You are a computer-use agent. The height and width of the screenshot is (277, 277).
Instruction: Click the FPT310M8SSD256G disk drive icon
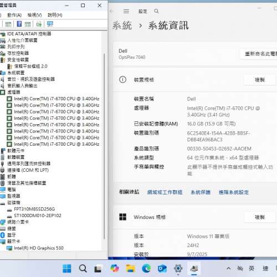click(9, 210)
